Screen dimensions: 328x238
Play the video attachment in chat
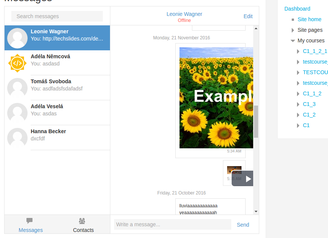tap(248, 179)
